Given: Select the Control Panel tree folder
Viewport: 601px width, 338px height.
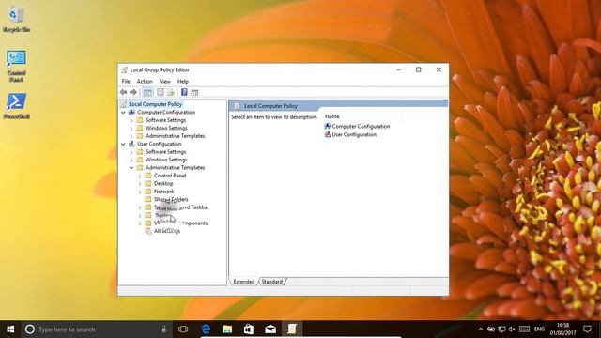Looking at the screenshot, I should pyautogui.click(x=170, y=176).
